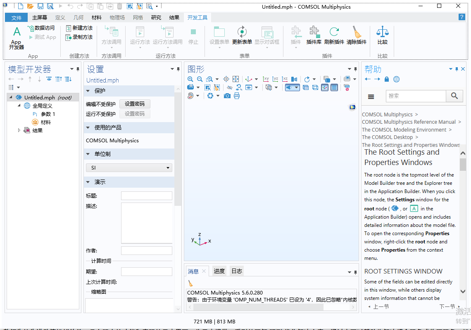
Task: Switch to the 主屏幕 ribbon tab
Action: (40, 17)
